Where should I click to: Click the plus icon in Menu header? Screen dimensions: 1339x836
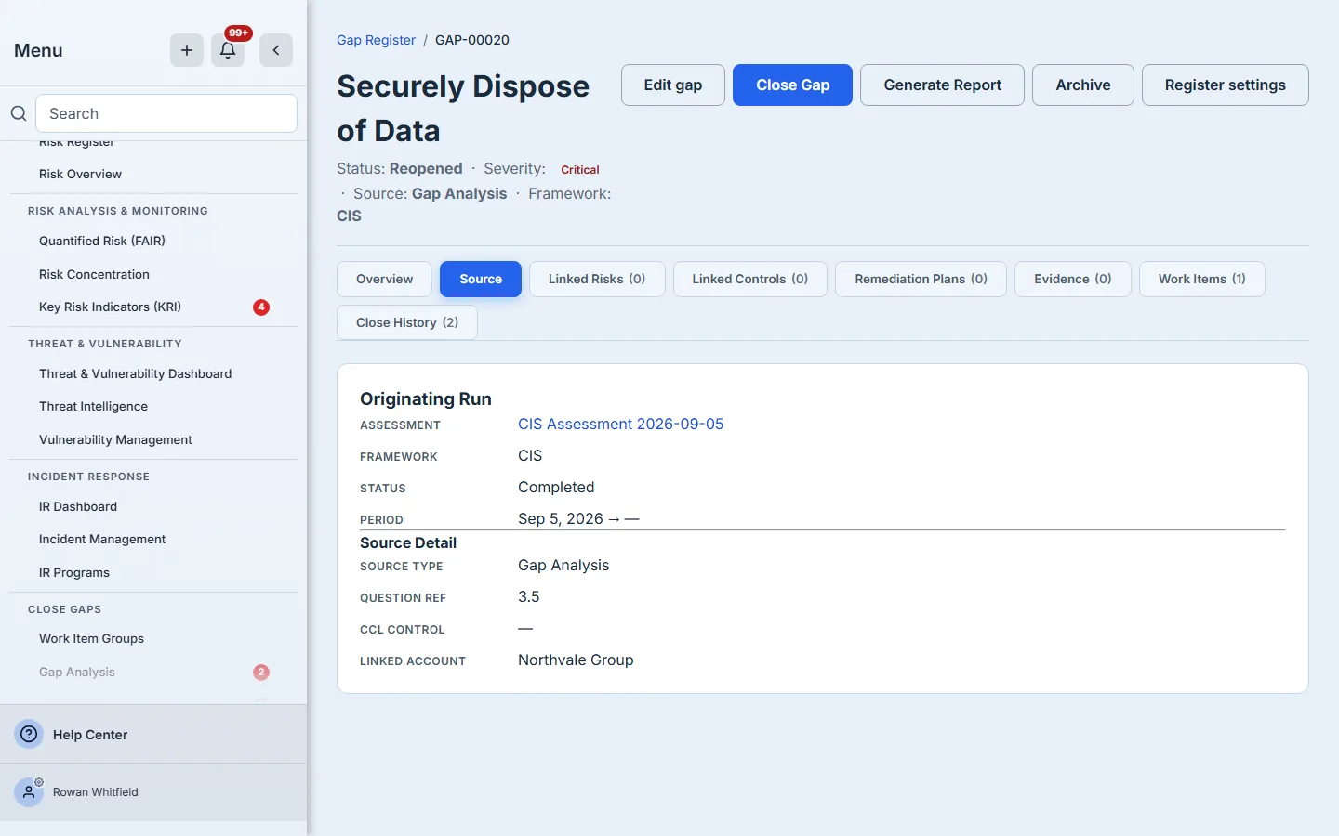coord(187,50)
